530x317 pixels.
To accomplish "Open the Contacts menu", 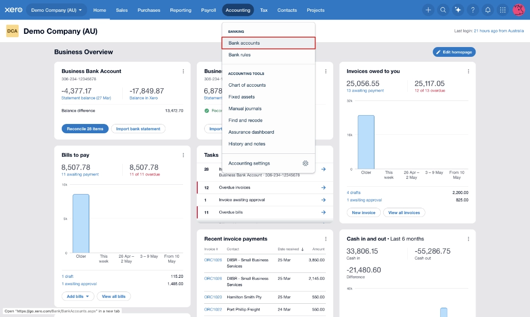I will tap(287, 10).
